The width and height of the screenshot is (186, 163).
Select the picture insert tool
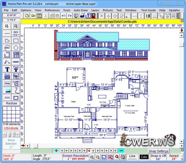[x=7, y=90]
